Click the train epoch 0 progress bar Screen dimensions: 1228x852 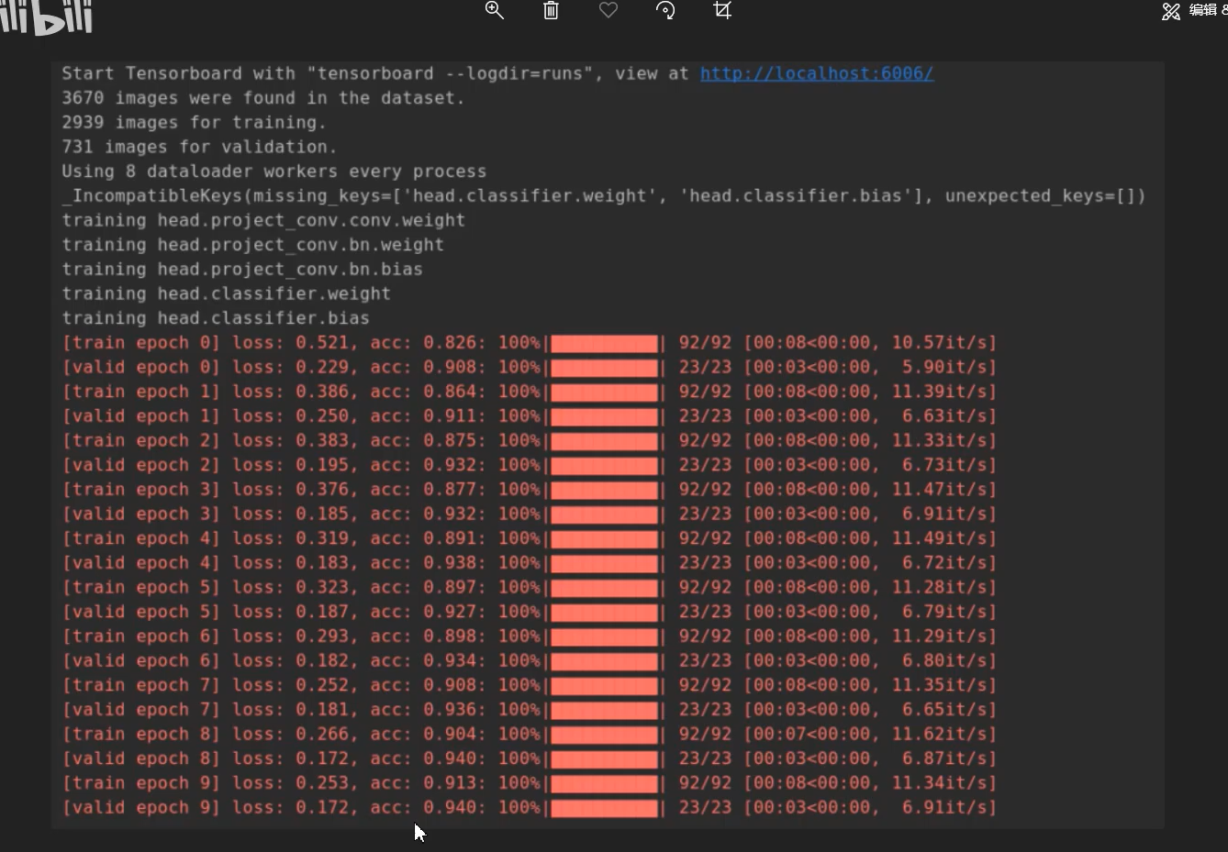pos(605,343)
